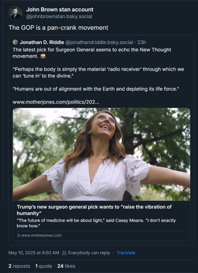The width and height of the screenshot is (198, 273).
Task: Open the @johnbrownstan.bsky.social handle
Action: [x=59, y=17]
